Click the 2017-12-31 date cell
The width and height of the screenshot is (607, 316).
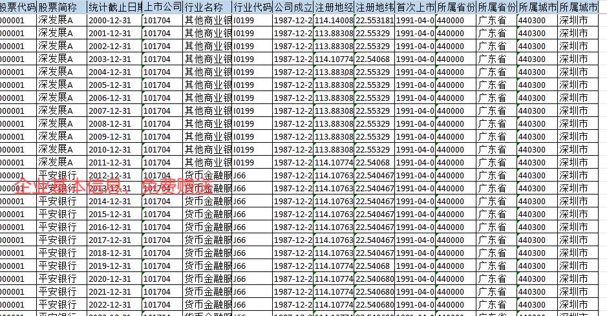114,240
